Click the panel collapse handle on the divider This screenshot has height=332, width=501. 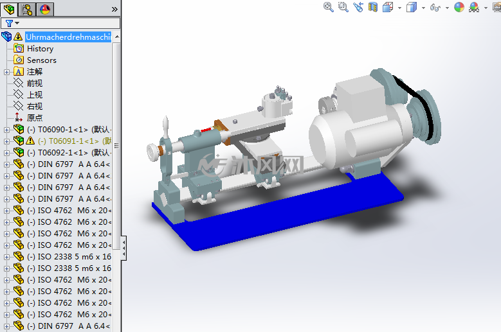123,249
